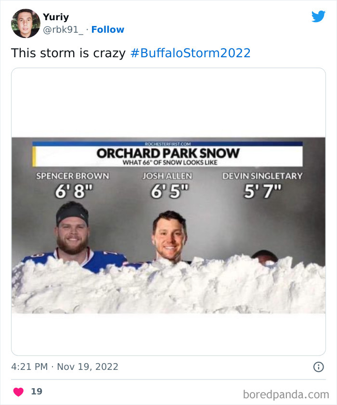The width and height of the screenshot is (337, 405).
Task: Click the Twitter bird logo
Action: 319,16
